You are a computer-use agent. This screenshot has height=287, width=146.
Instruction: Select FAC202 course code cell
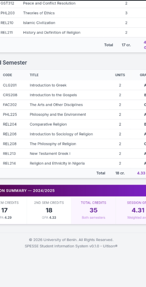click(x=10, y=105)
